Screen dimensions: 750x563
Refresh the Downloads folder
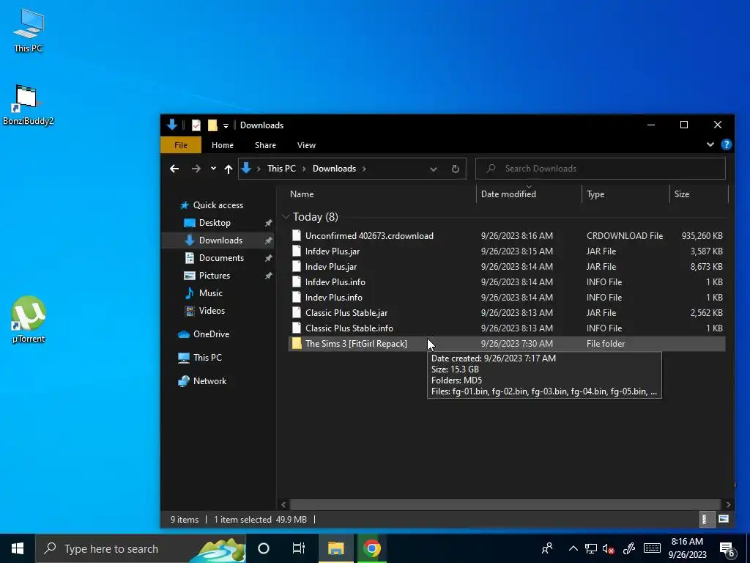click(456, 169)
